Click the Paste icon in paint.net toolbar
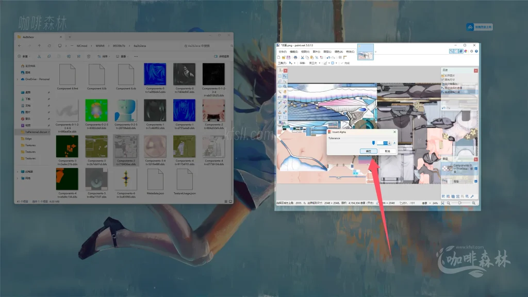The image size is (528, 297). click(x=312, y=58)
